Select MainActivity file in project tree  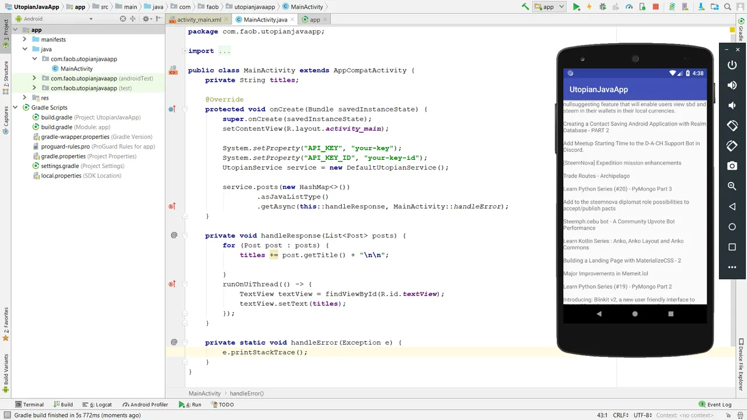coord(76,69)
